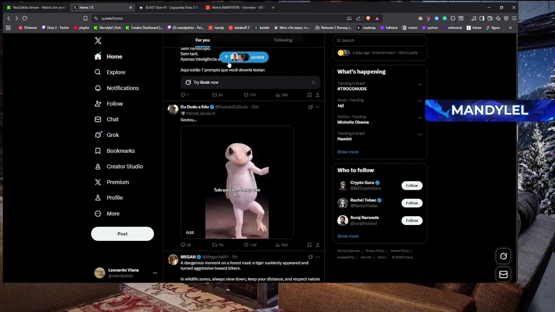Reload the page
The height and width of the screenshot is (312, 555).
point(25,18)
